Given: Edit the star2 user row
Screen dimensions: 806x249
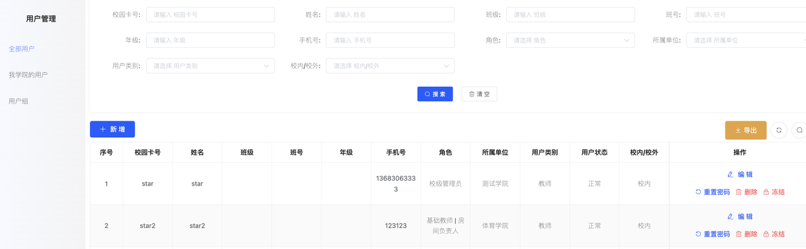Looking at the screenshot, I should point(740,216).
